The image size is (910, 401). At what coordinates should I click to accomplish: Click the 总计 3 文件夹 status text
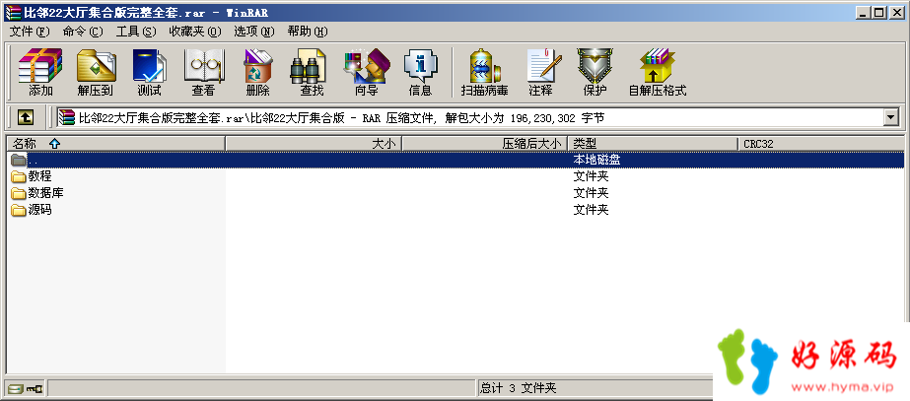tap(519, 388)
